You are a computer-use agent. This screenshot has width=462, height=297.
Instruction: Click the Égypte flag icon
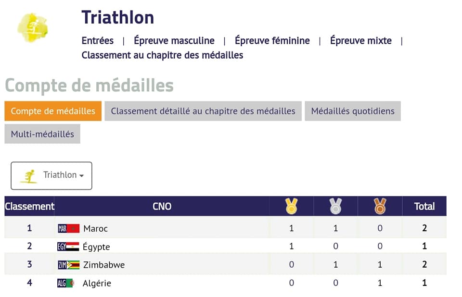68,247
